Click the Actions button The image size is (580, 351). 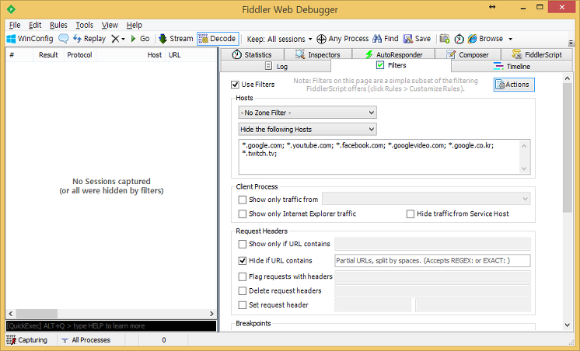pos(514,85)
